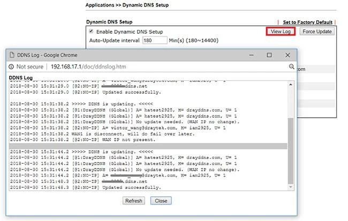Click the site information icon beside Not secure

pos(11,66)
